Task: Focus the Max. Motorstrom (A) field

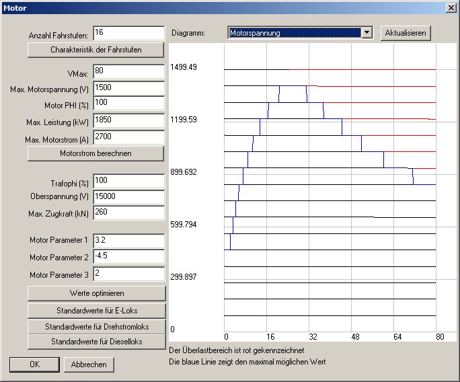Action: coord(129,137)
